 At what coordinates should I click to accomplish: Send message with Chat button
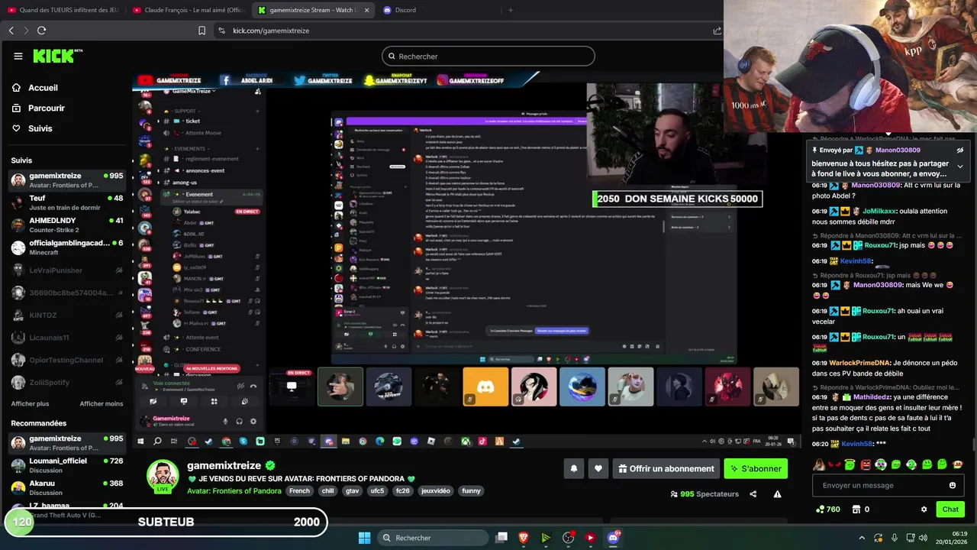(950, 510)
